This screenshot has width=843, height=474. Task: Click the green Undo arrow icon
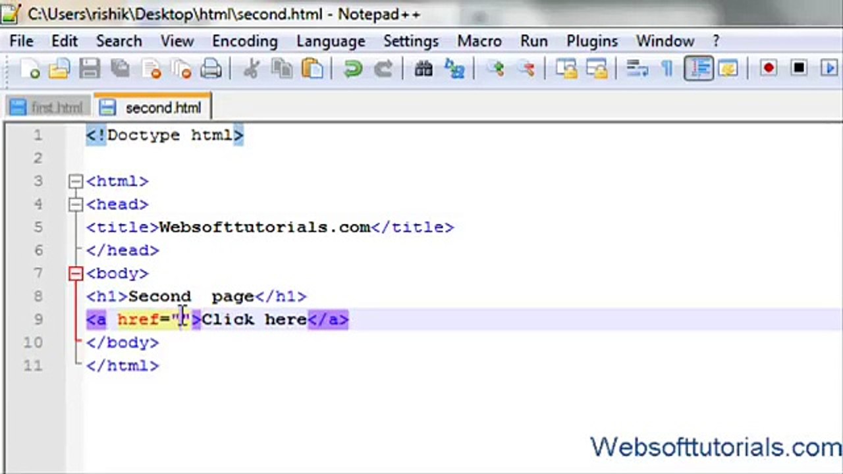(x=352, y=68)
